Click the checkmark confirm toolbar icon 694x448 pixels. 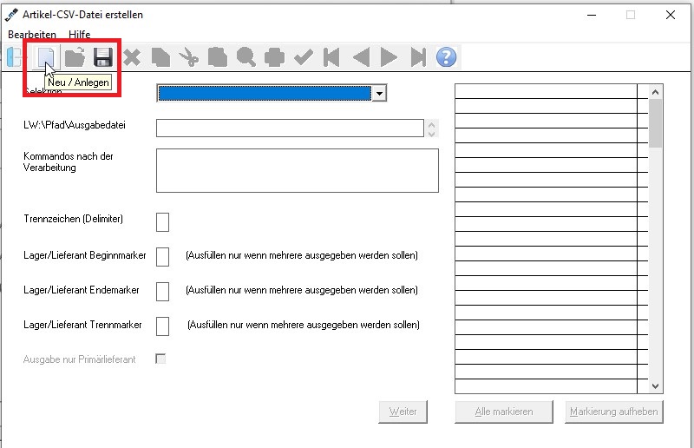coord(303,57)
